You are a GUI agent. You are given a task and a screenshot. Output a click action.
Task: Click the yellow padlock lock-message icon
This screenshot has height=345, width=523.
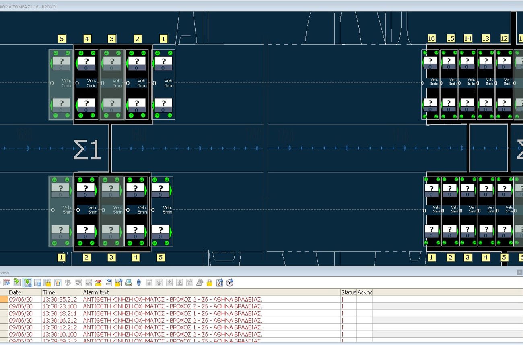click(x=209, y=283)
